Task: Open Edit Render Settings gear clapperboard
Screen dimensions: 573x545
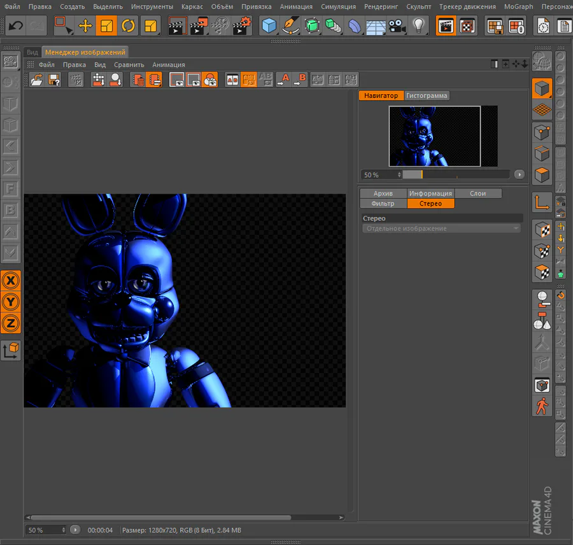Action: click(241, 26)
